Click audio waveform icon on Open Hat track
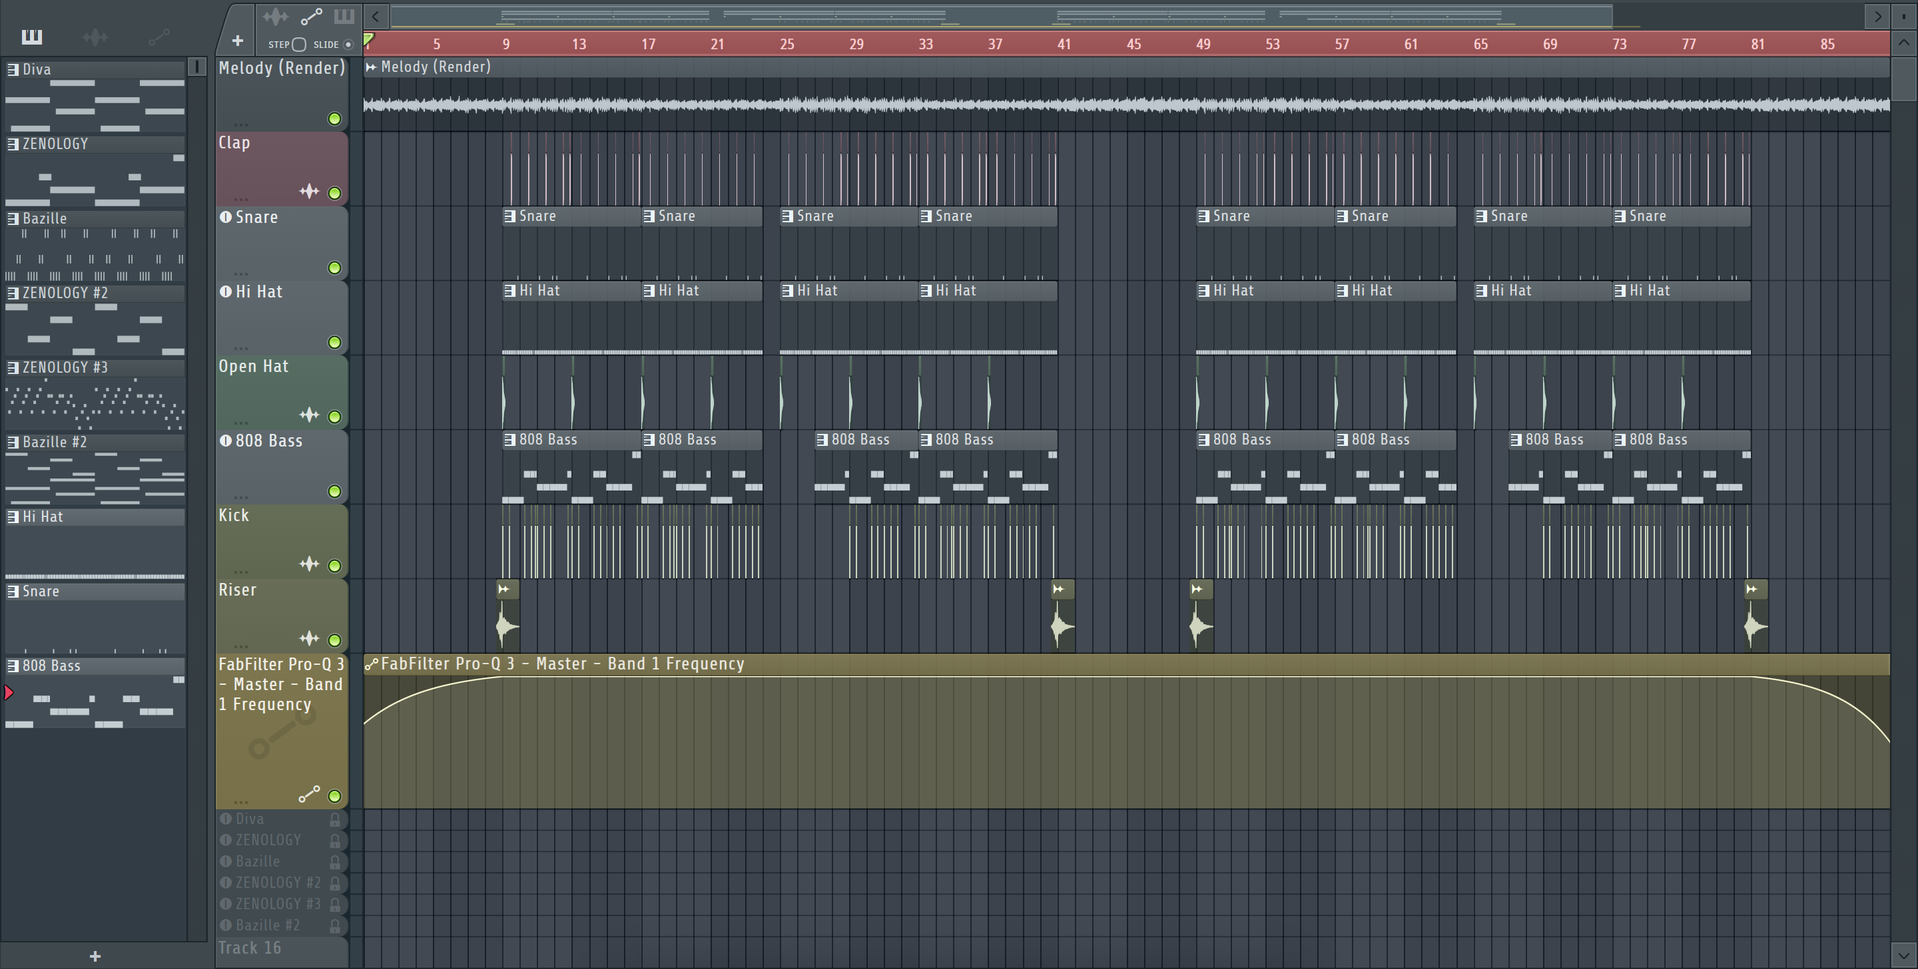This screenshot has width=1918, height=969. [x=309, y=415]
